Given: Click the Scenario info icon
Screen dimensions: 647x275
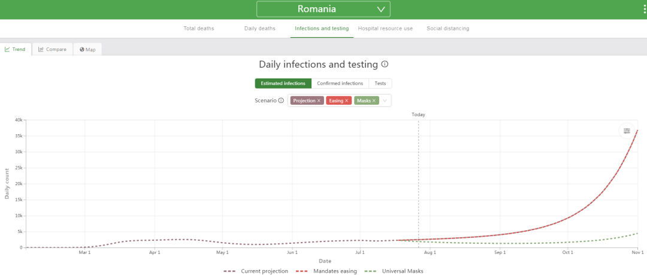Looking at the screenshot, I should click(281, 100).
